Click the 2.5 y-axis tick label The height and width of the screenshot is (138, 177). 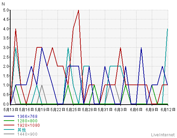(6, 57)
